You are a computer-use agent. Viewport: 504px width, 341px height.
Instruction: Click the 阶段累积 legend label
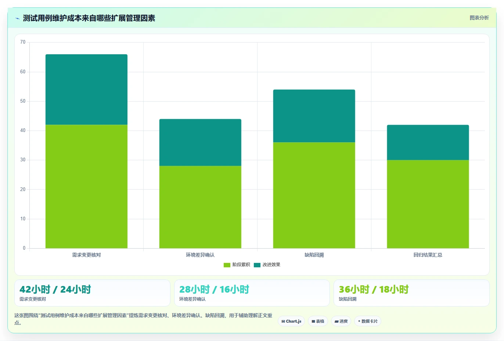241,265
